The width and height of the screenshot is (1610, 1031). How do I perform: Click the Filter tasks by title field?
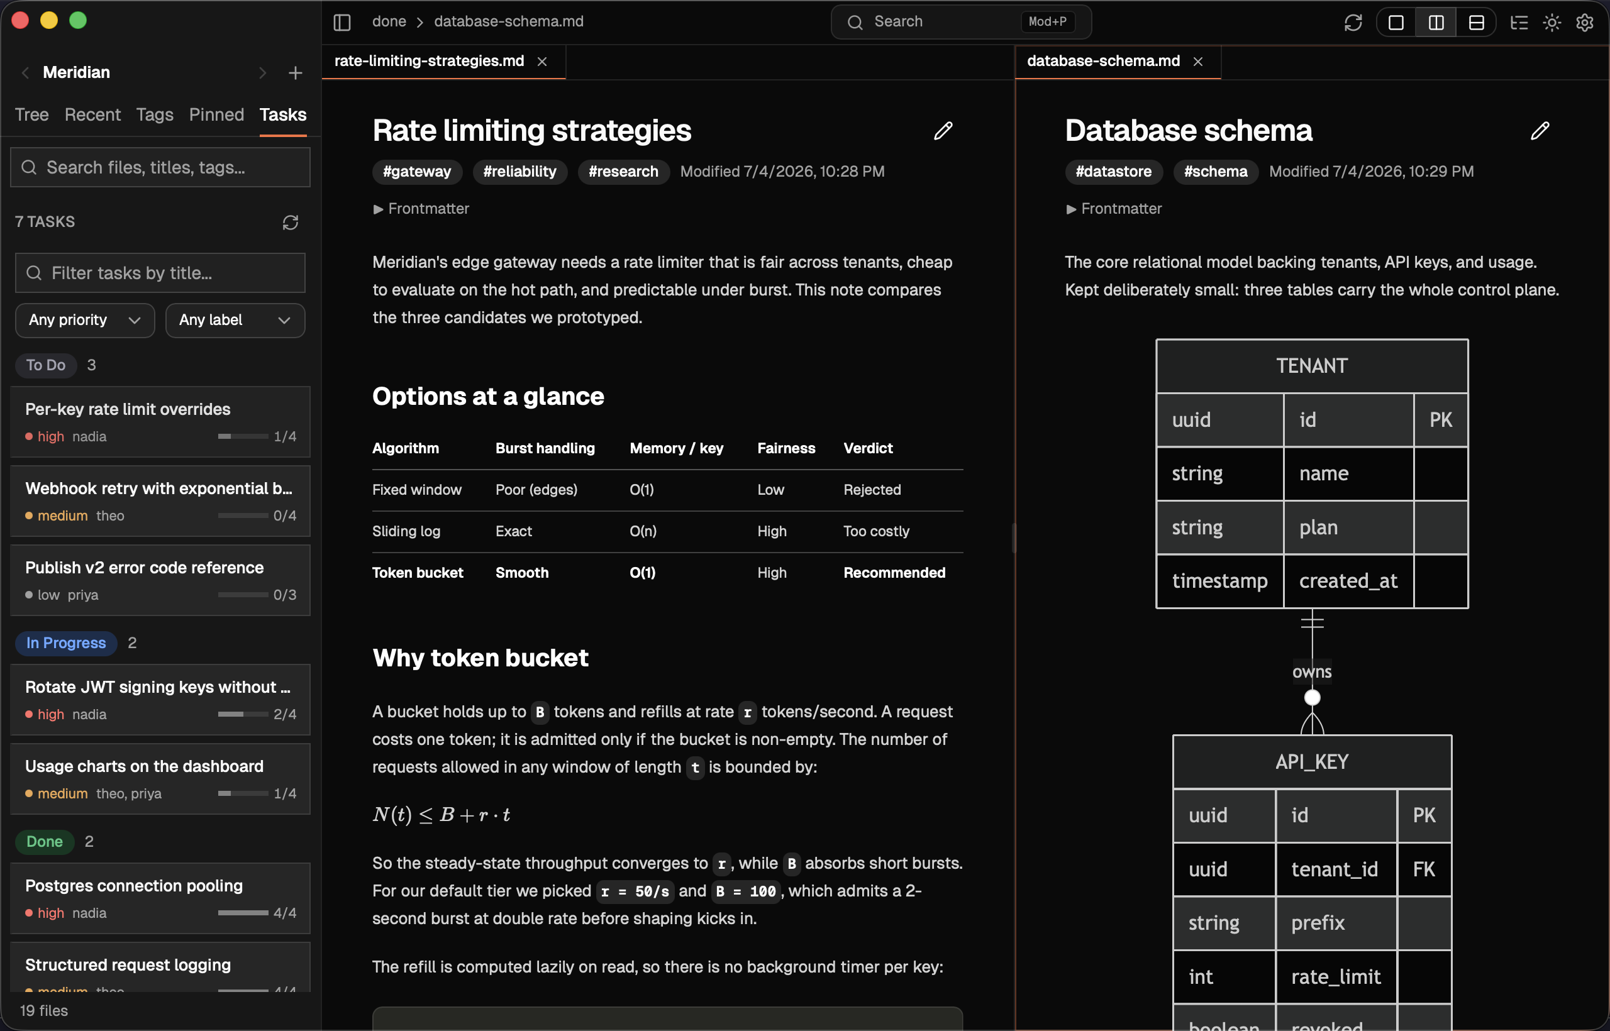pos(160,273)
